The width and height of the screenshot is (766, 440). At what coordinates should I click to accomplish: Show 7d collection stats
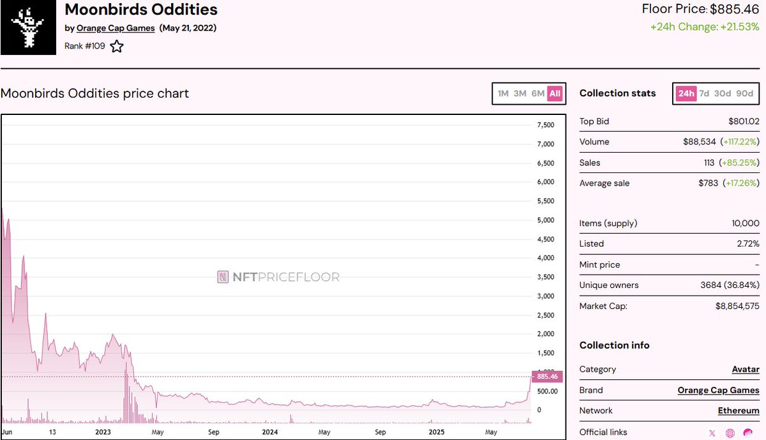point(704,93)
